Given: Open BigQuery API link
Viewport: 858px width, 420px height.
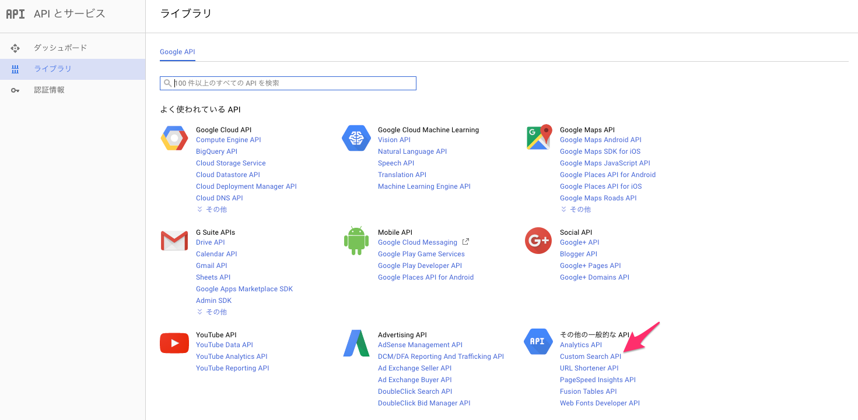Looking at the screenshot, I should coord(216,151).
